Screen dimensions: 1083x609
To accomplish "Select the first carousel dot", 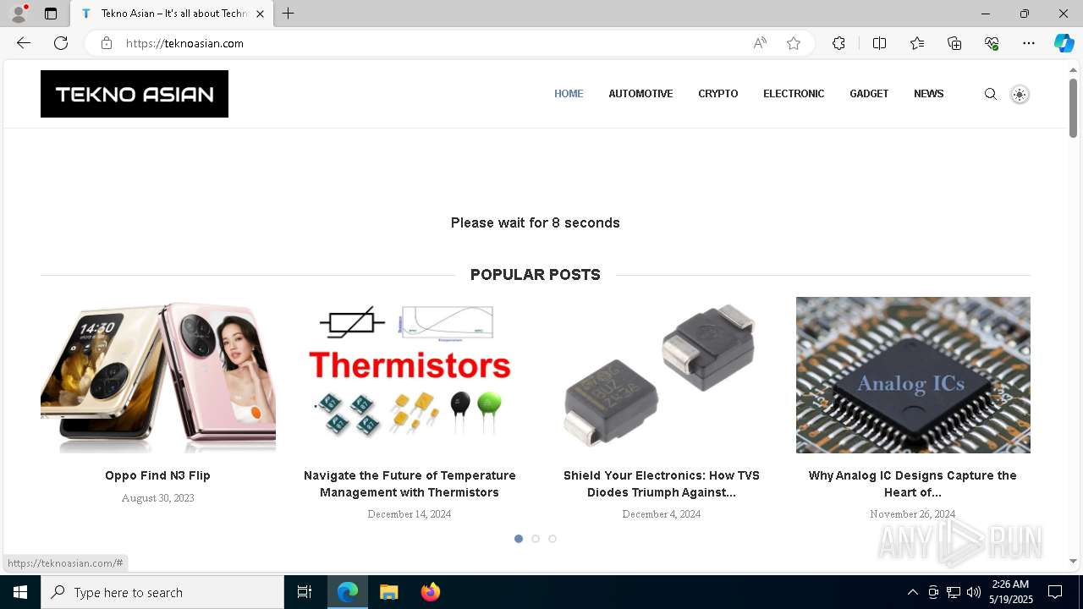I will pyautogui.click(x=519, y=539).
